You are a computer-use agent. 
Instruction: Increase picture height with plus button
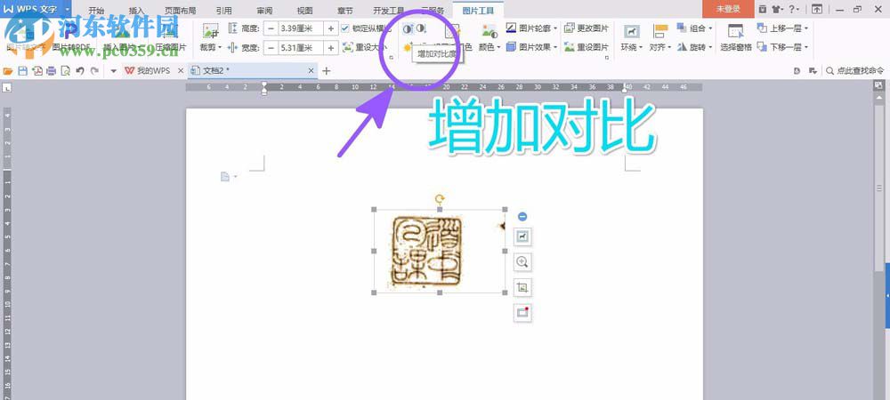(x=331, y=28)
